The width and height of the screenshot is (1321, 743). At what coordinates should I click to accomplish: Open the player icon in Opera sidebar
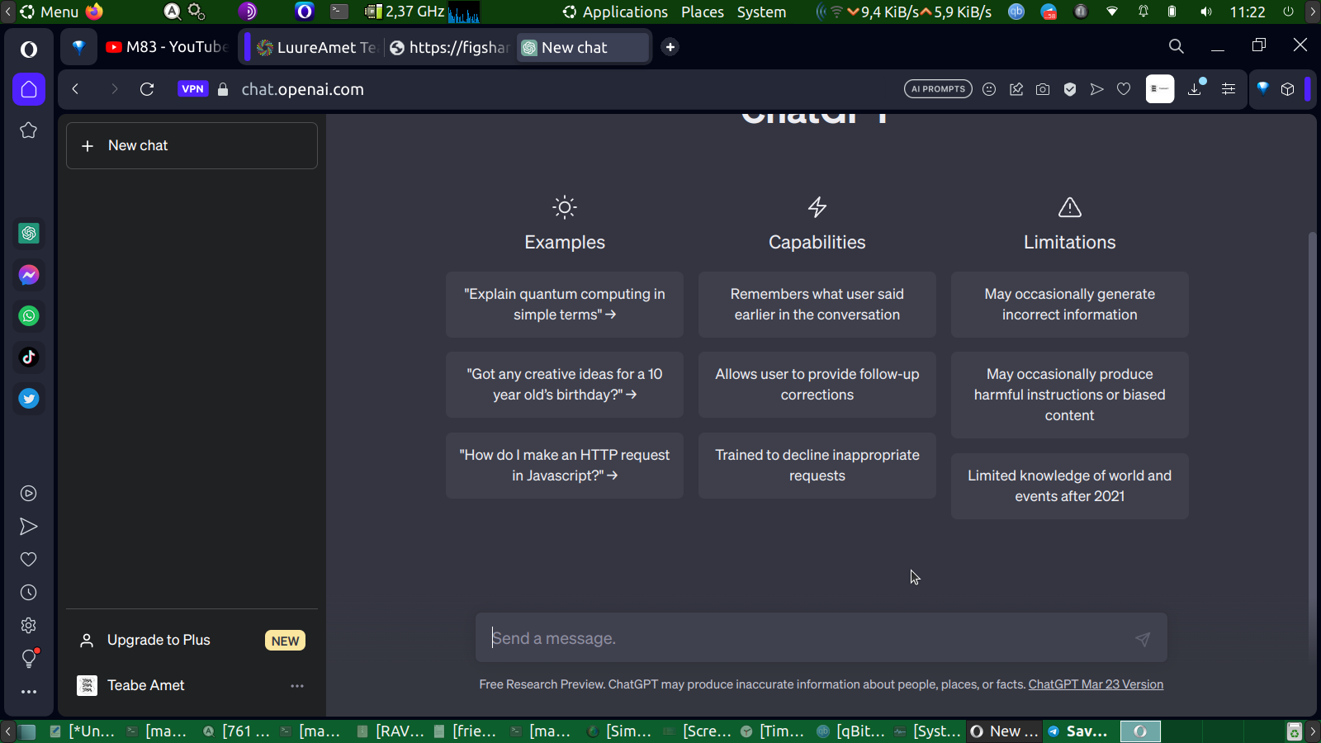(x=29, y=494)
